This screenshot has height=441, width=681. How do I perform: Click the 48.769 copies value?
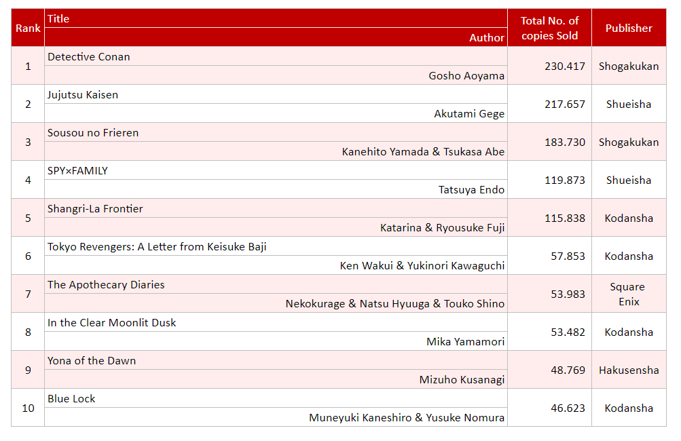568,370
